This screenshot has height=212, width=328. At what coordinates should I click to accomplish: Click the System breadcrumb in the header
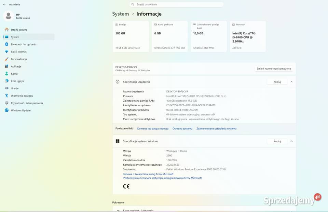coord(121,14)
